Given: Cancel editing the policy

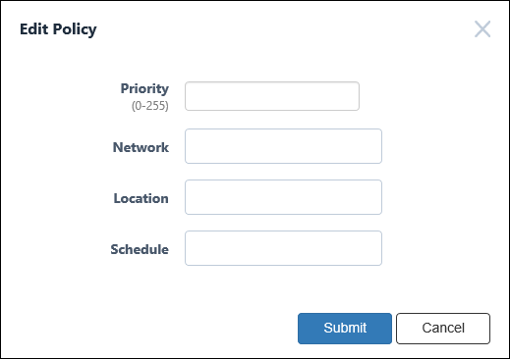Looking at the screenshot, I should point(443,329).
